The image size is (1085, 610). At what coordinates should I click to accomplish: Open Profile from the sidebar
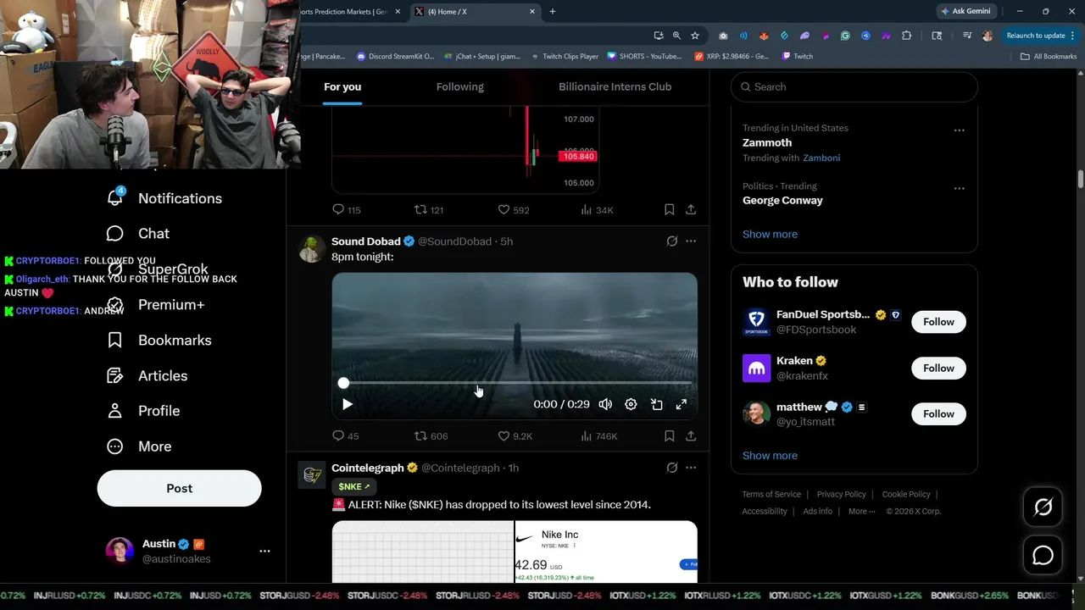pos(142,411)
